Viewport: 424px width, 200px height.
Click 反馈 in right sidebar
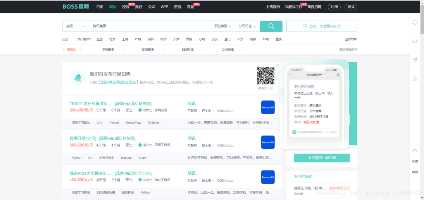tap(415, 161)
